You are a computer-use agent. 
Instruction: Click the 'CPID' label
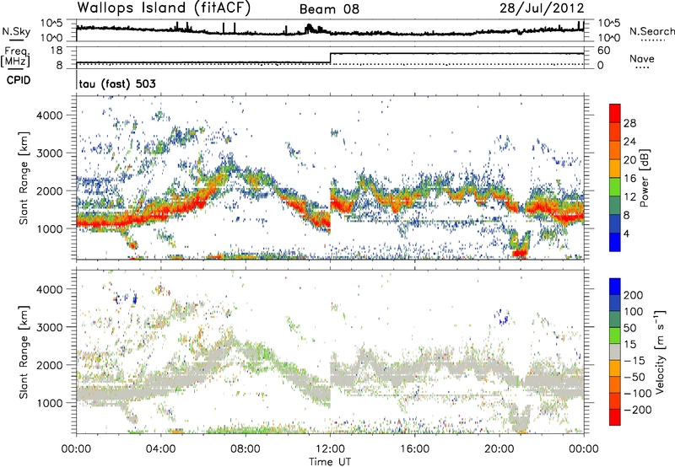pyautogui.click(x=19, y=80)
